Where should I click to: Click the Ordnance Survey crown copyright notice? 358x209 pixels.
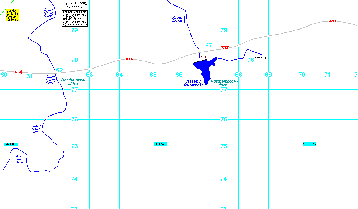[75, 18]
